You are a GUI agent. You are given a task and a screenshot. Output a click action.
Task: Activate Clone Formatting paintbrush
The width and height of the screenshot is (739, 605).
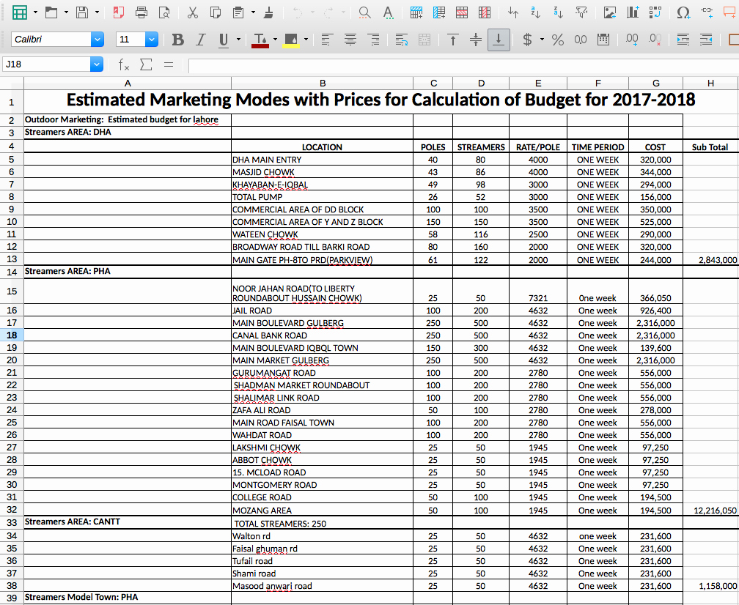click(268, 12)
